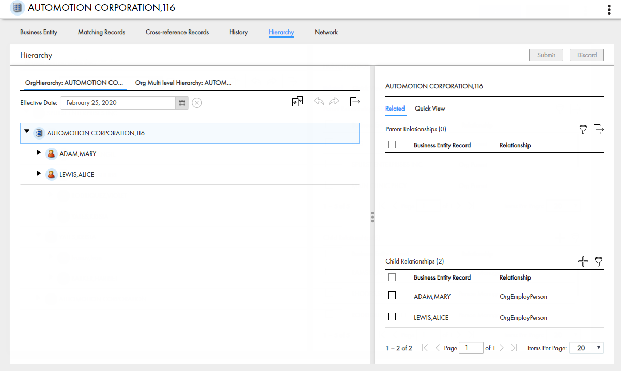
Task: Click the AUTOMOTION CORPORATION header entity icon
Action: pos(18,8)
